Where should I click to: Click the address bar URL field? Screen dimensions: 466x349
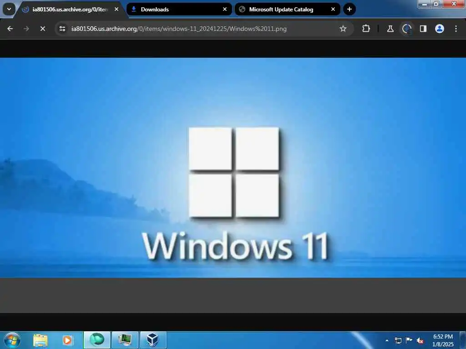[x=203, y=29]
